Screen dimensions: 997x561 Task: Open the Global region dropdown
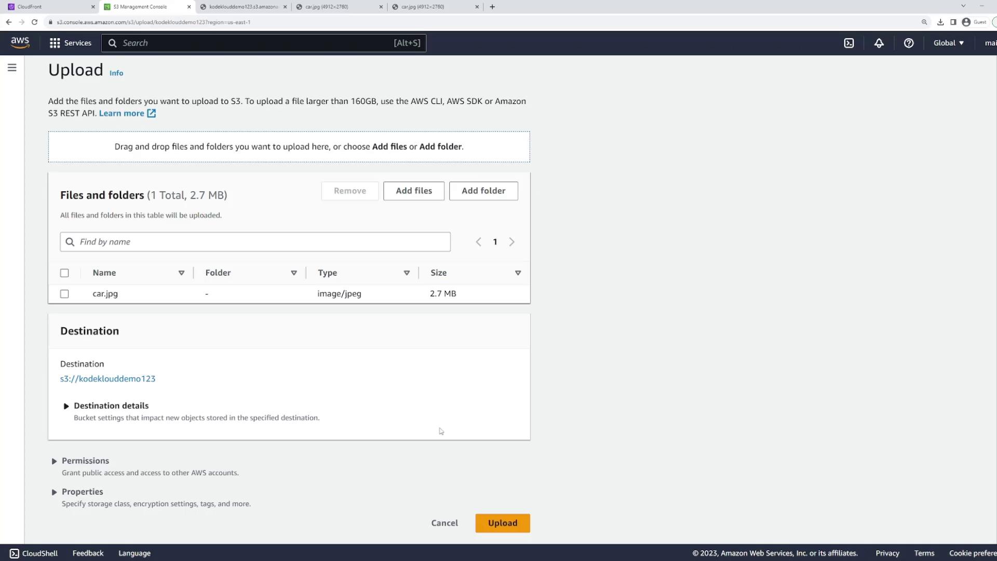tap(948, 43)
